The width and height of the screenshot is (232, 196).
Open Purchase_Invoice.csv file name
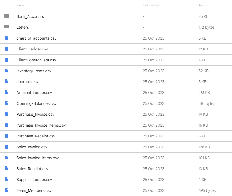coord(35,114)
